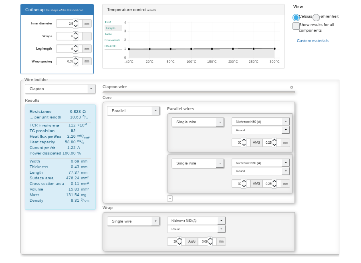This screenshot has width=361, height=263.
Task: Click the 300°C data point on graph
Action: pyautogui.click(x=274, y=49)
